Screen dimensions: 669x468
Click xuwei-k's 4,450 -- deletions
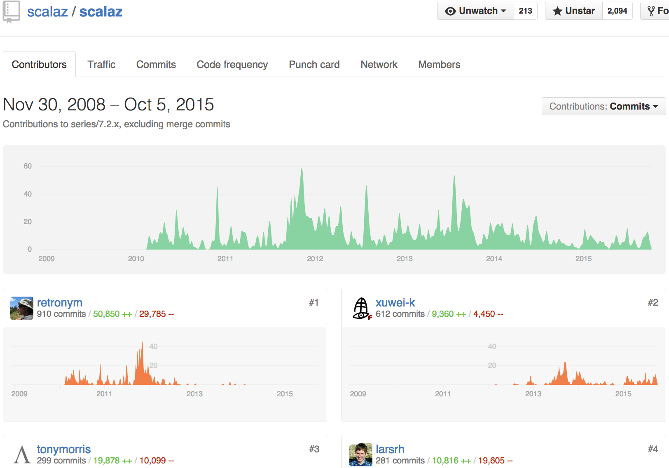[x=488, y=314]
